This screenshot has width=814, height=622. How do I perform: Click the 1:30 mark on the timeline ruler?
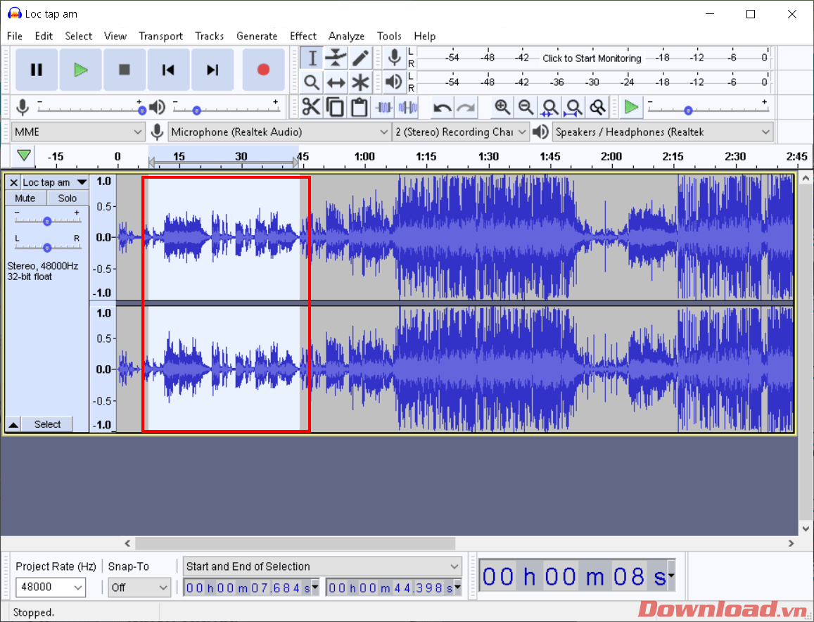(x=488, y=156)
